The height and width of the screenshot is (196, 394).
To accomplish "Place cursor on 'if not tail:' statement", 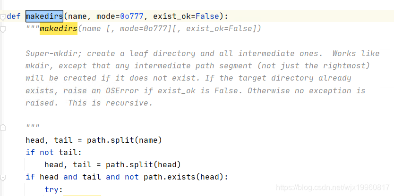I will (54, 152).
